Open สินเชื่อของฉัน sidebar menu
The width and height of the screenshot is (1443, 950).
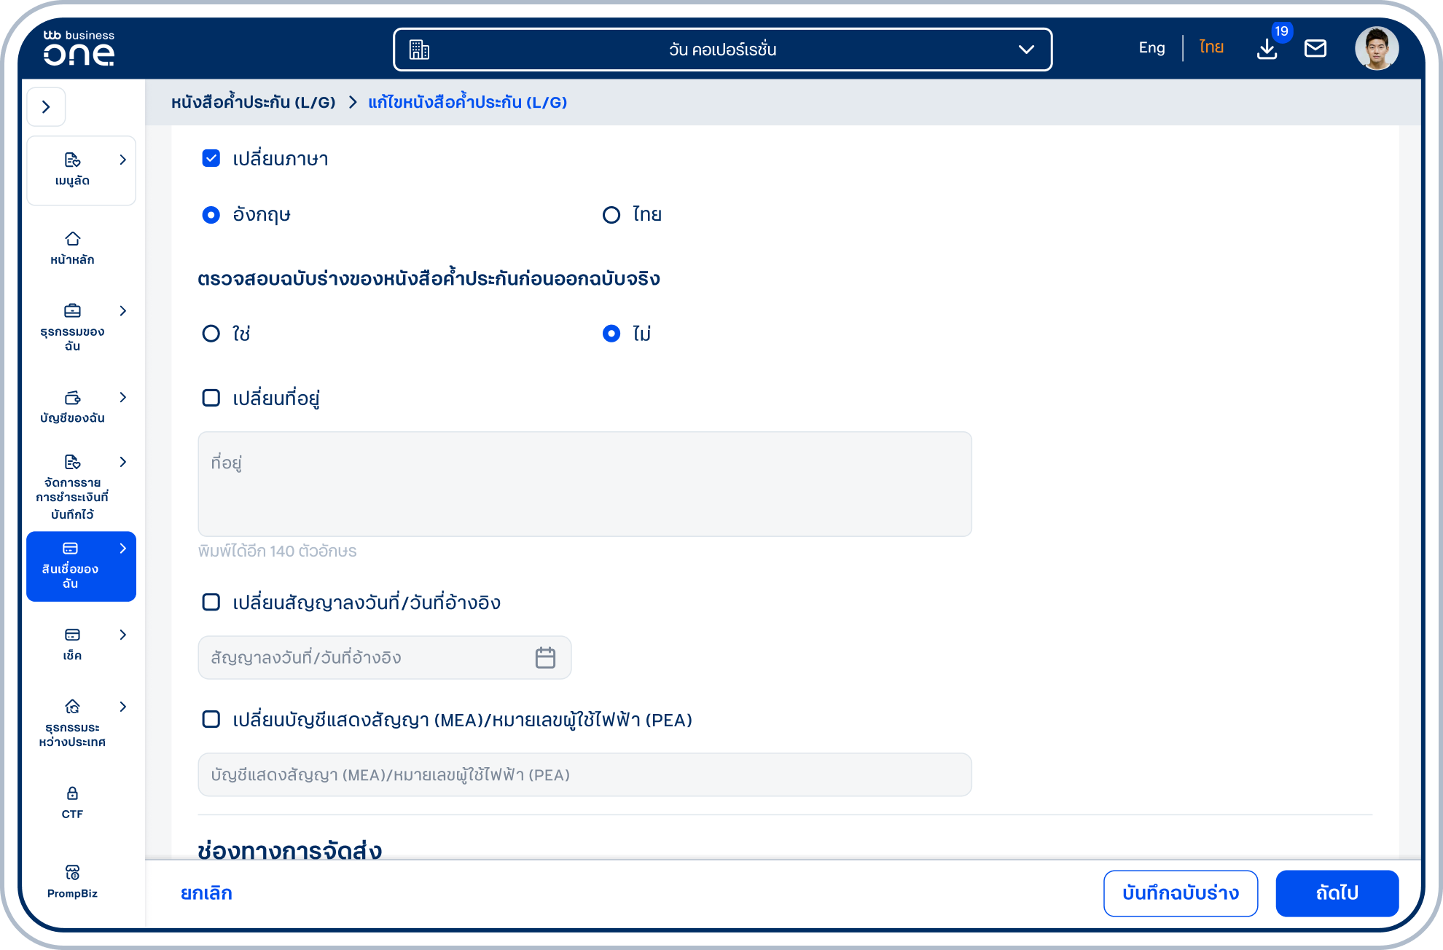tap(81, 566)
